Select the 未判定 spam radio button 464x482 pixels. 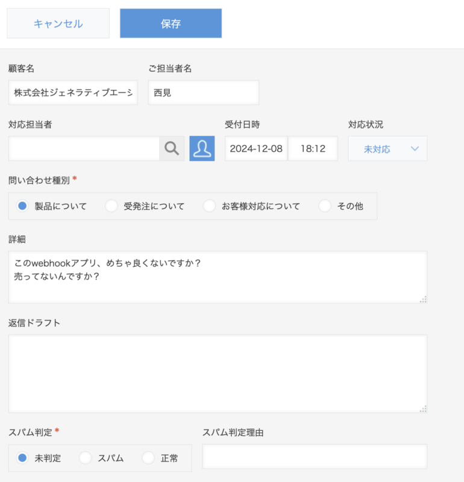click(22, 458)
